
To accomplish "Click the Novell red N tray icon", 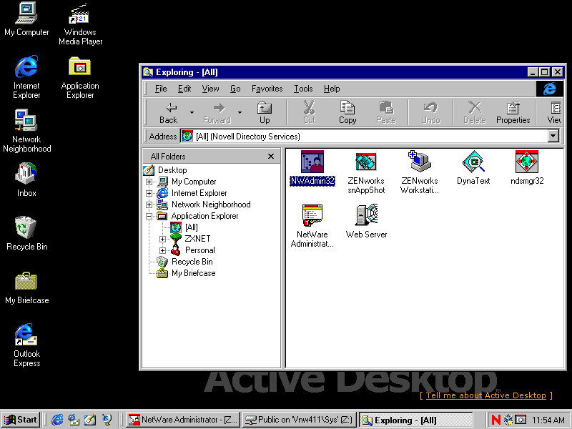I will coord(495,420).
